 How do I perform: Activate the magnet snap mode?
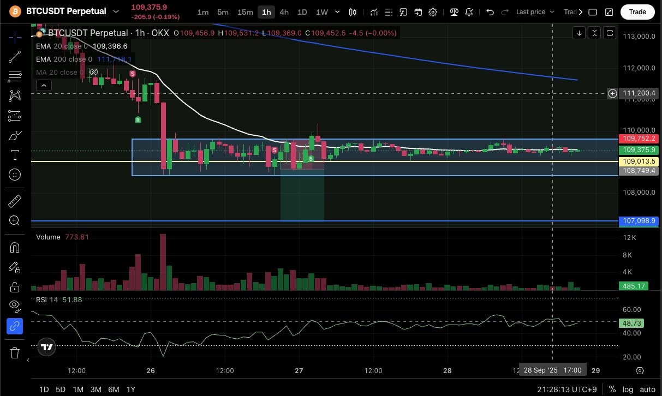[15, 248]
